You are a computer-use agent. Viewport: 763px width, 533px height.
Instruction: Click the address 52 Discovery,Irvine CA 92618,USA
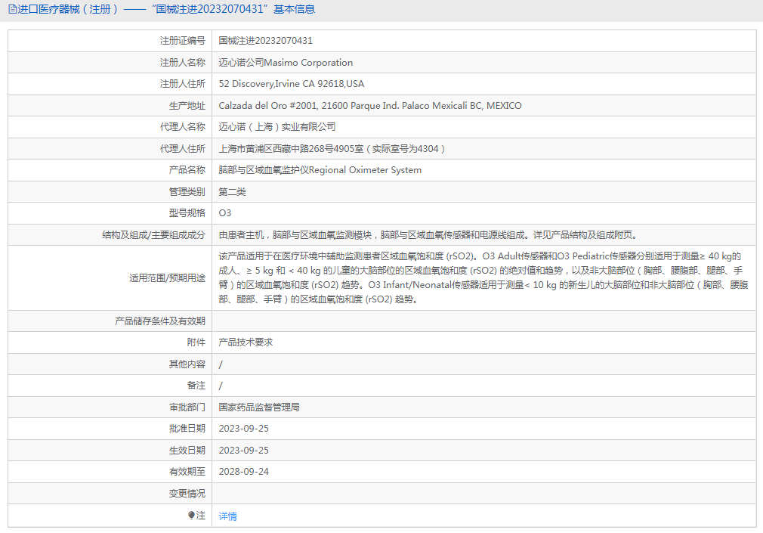(292, 84)
